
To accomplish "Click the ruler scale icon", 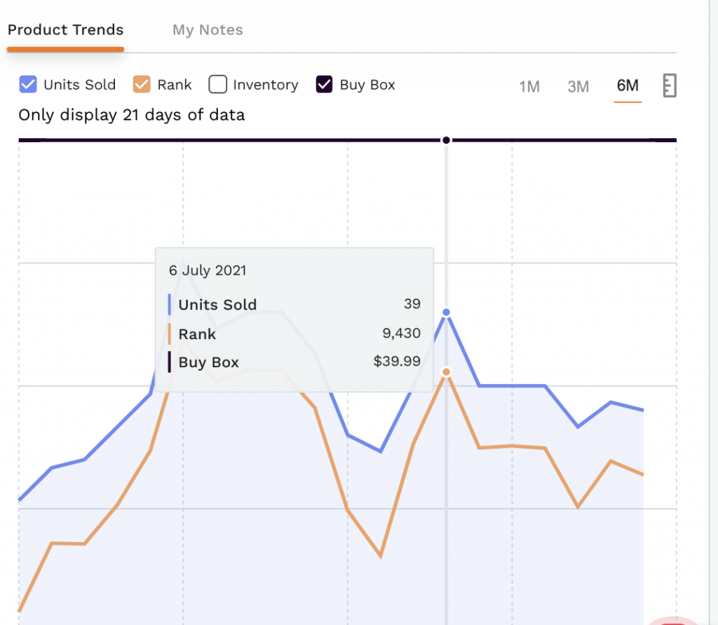I will coord(669,86).
